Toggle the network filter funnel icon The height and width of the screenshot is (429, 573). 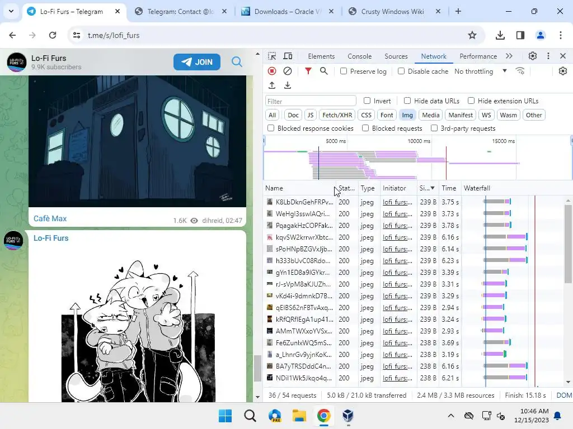308,71
